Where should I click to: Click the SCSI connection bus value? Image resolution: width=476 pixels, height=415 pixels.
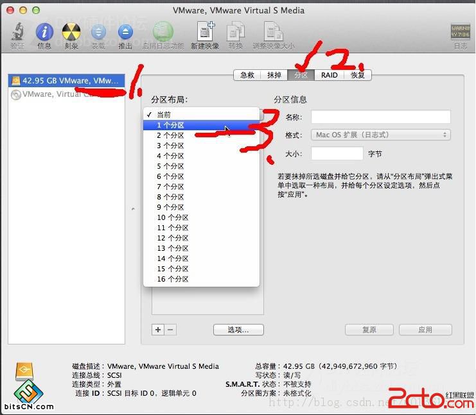(114, 375)
